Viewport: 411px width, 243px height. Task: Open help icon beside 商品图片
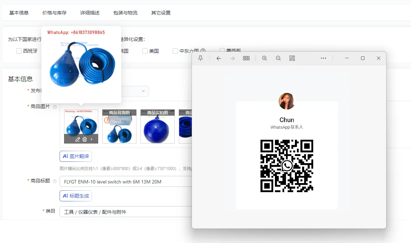tap(55, 107)
